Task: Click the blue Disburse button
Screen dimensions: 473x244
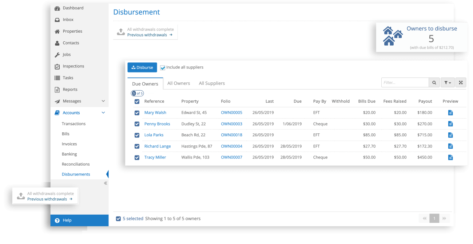Action: (142, 67)
